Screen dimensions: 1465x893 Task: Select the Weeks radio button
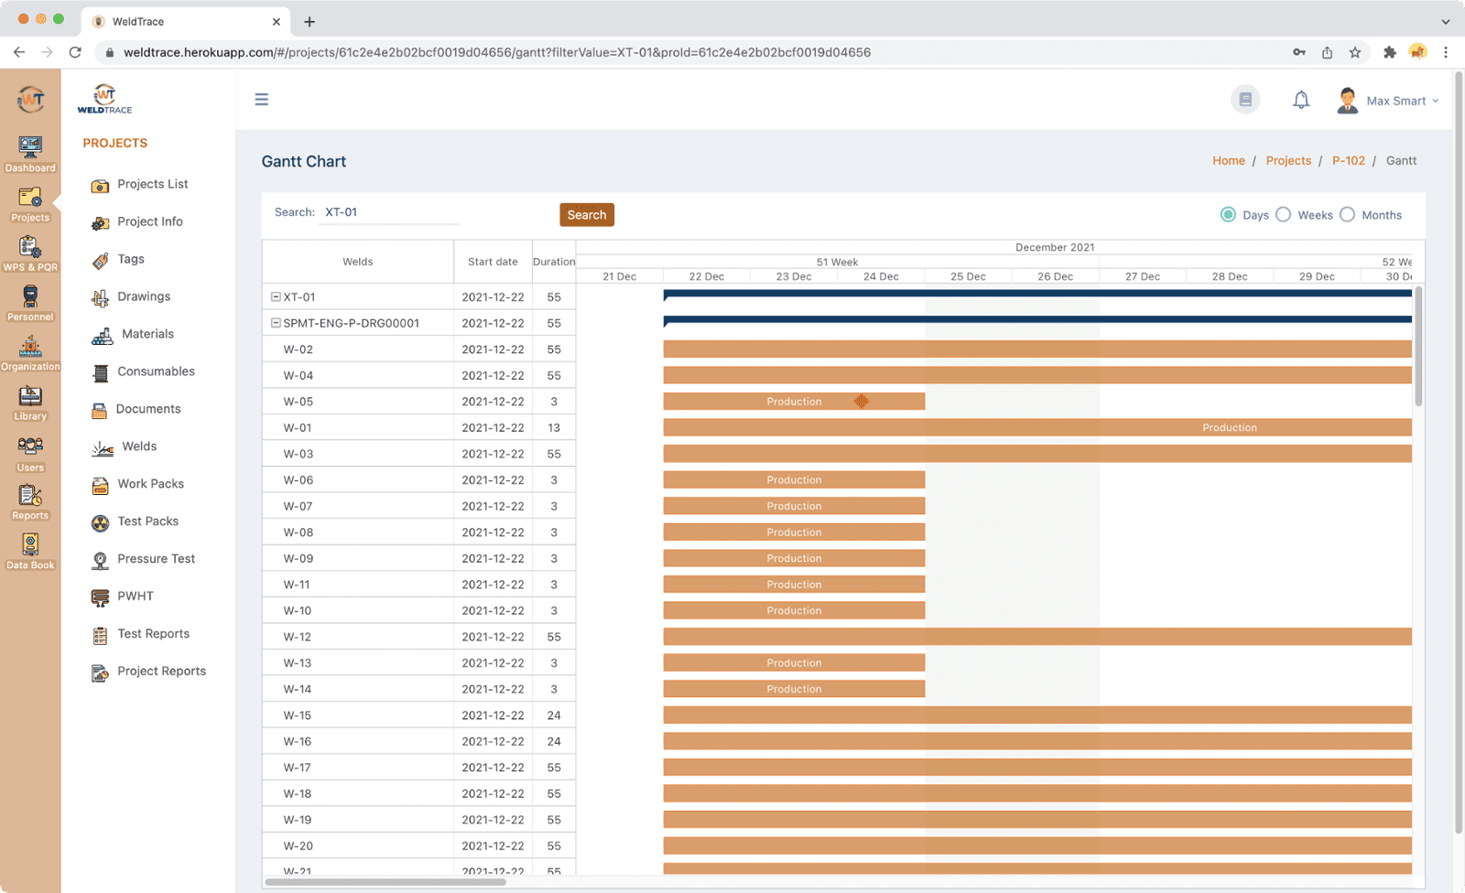coord(1285,214)
